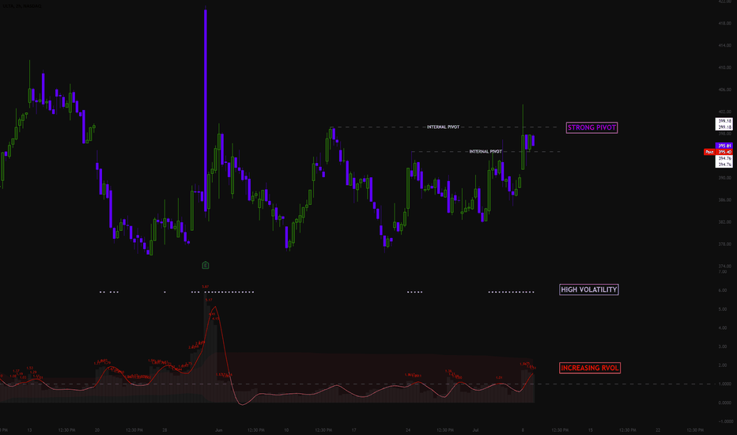Image resolution: width=737 pixels, height=435 pixels.
Task: Click the 13 date on time axis
Action: [29, 429]
